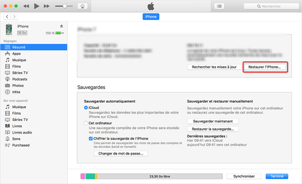Click the play button in playback controls
The width and height of the screenshot is (302, 184).
pyautogui.click(x=37, y=6)
